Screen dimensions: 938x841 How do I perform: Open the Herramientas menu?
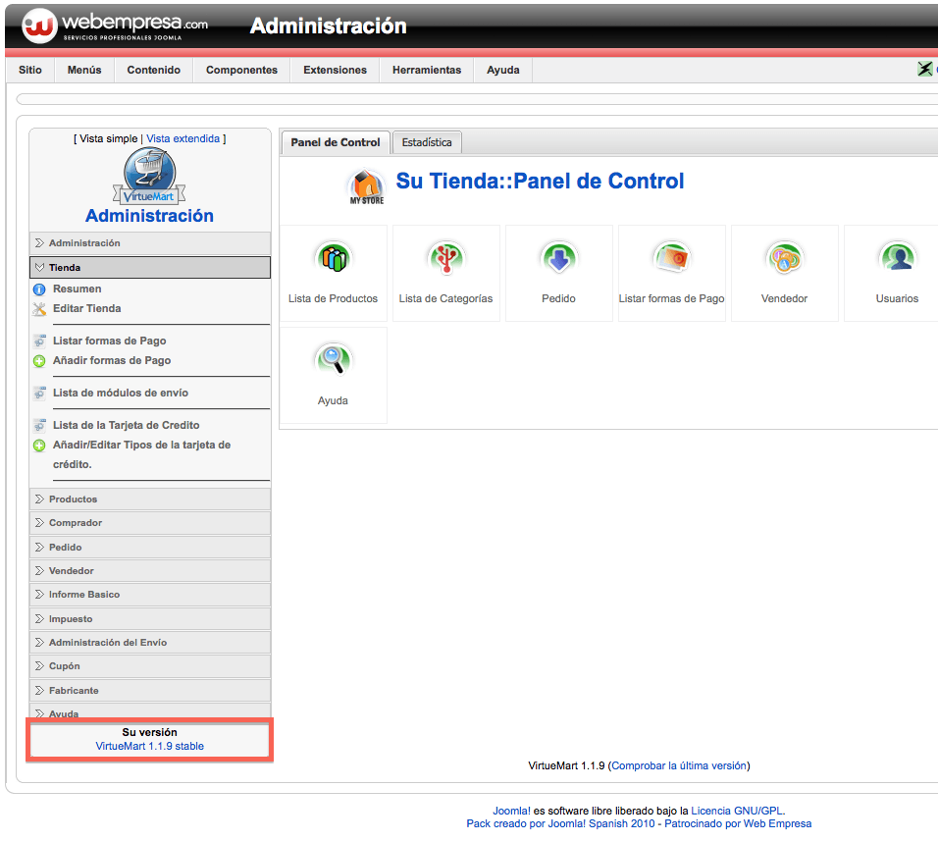click(x=427, y=70)
